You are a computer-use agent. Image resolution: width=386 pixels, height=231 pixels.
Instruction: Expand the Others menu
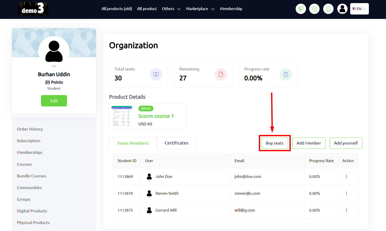click(x=171, y=9)
